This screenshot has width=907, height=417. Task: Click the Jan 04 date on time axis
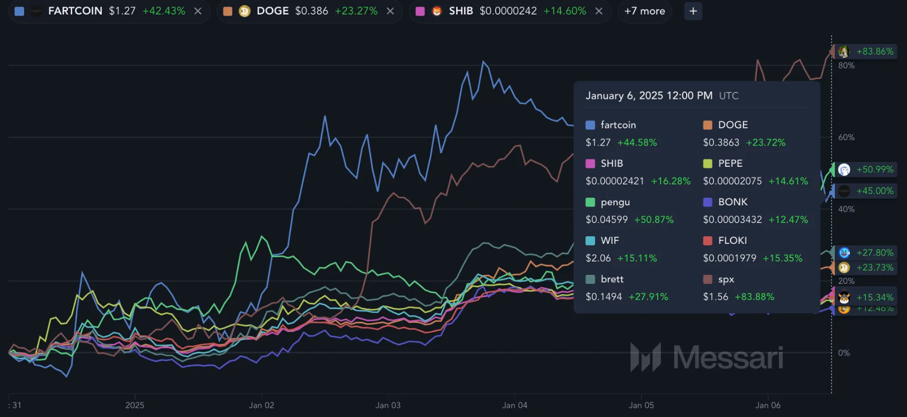click(x=515, y=405)
